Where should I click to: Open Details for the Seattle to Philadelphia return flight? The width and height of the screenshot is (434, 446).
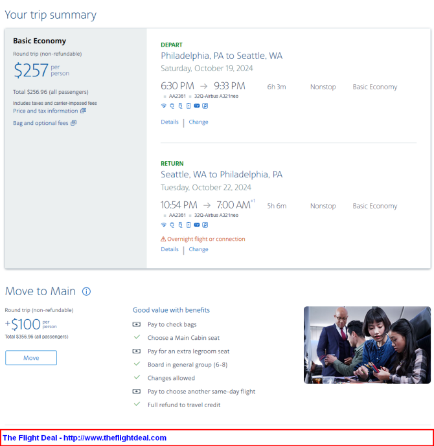pyautogui.click(x=170, y=249)
